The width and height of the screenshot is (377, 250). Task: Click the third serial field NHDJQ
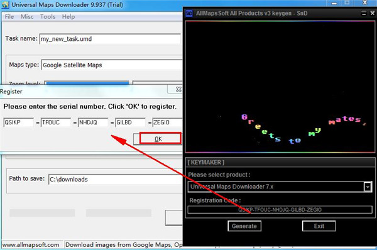click(x=93, y=122)
